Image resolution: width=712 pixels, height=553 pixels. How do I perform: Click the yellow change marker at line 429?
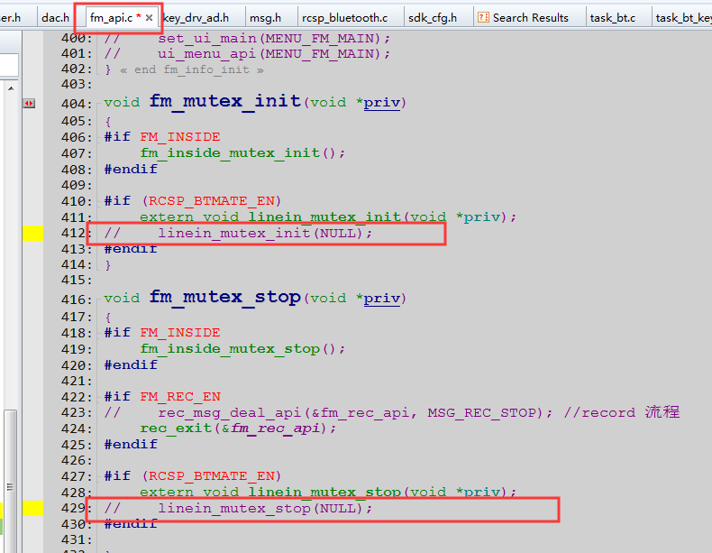(32, 508)
